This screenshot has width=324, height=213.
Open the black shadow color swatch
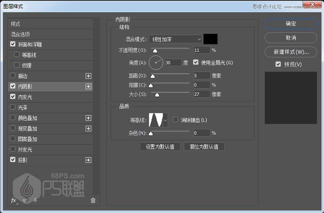(x=210, y=39)
